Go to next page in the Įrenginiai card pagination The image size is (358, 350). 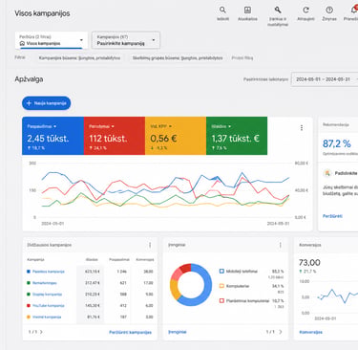coord(281,332)
